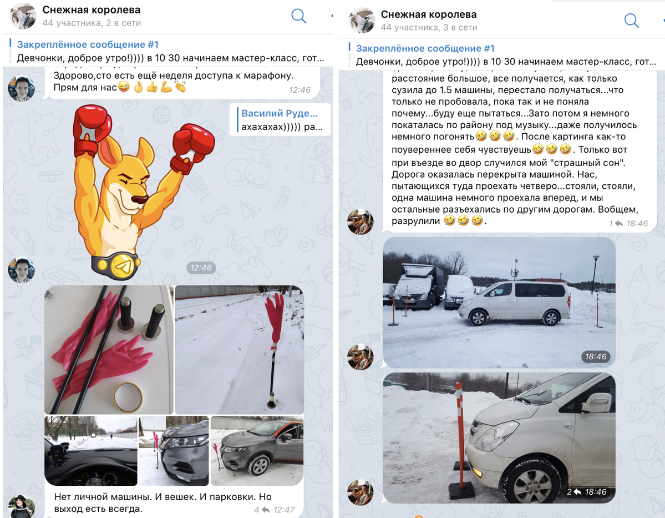
Task: Open sender avatar beside the kangaroo sticker
Action: click(21, 270)
